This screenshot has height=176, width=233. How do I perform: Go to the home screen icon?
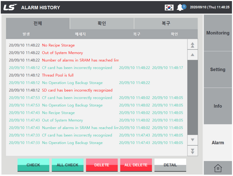(x=218, y=168)
